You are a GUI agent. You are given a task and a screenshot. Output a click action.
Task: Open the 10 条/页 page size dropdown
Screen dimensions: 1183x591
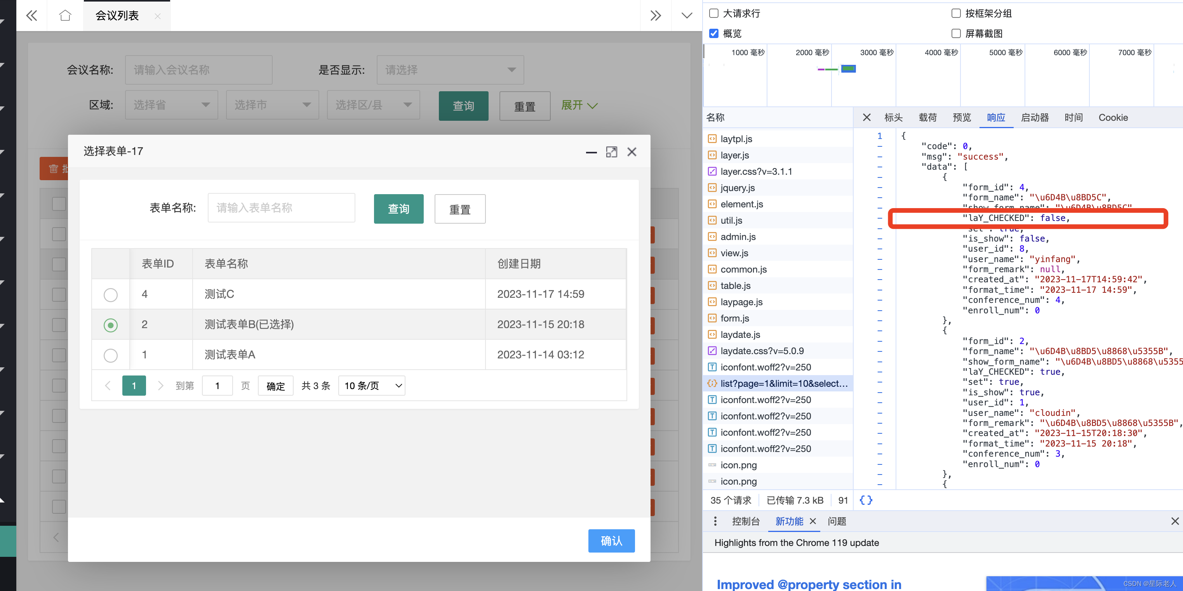point(372,386)
